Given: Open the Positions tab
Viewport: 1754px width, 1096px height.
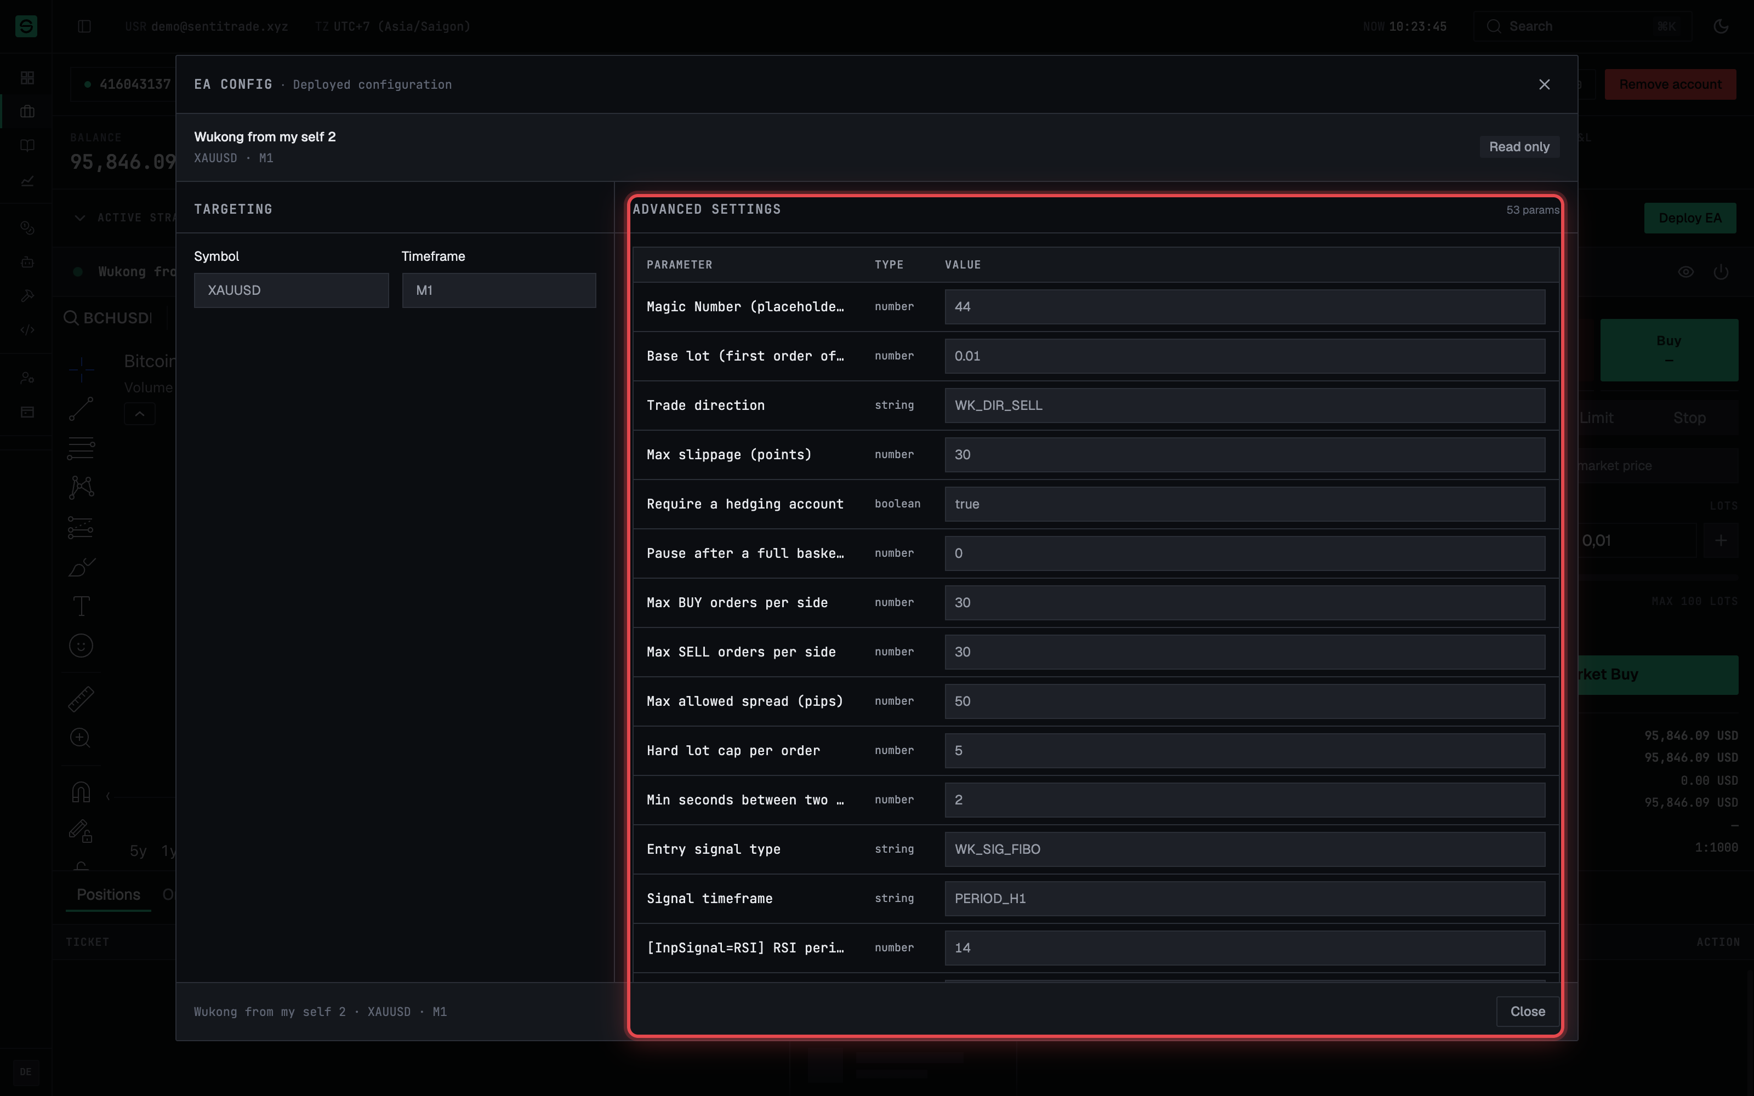Looking at the screenshot, I should tap(109, 894).
